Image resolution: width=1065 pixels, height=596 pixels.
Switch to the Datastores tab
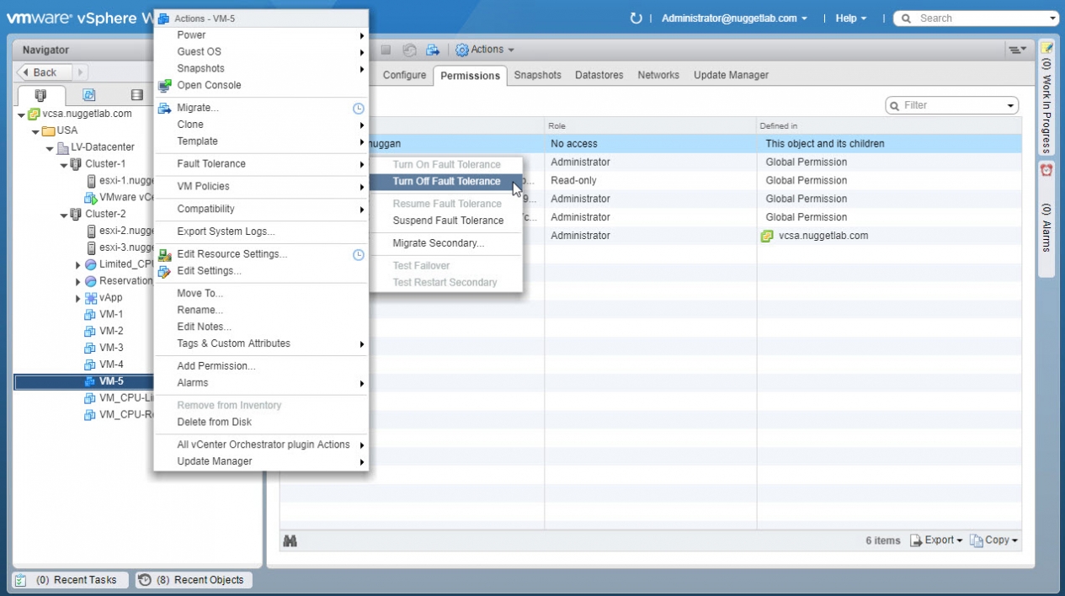click(x=599, y=75)
